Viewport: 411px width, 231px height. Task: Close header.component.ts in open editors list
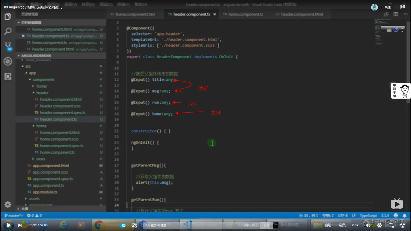click(23, 36)
